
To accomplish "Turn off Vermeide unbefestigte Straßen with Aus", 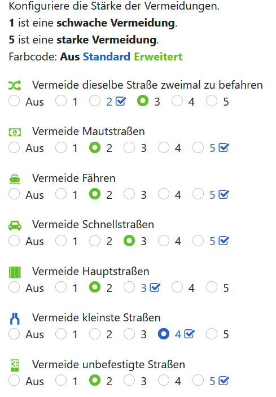I will point(14,381).
